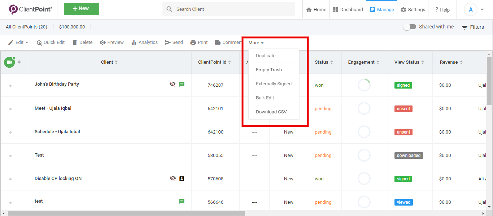Click the Comment toolbar button
Screen dimensions: 493x216
pyautogui.click(x=228, y=42)
